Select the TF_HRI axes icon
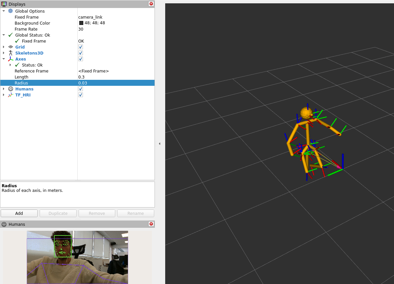Screen dimensions: 394x284 [x=10, y=95]
